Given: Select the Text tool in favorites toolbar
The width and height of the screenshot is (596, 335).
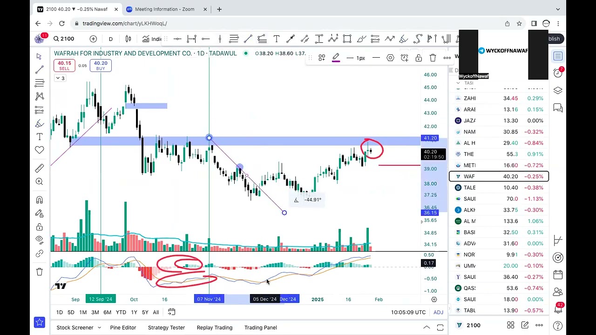Looking at the screenshot, I should click(x=276, y=39).
